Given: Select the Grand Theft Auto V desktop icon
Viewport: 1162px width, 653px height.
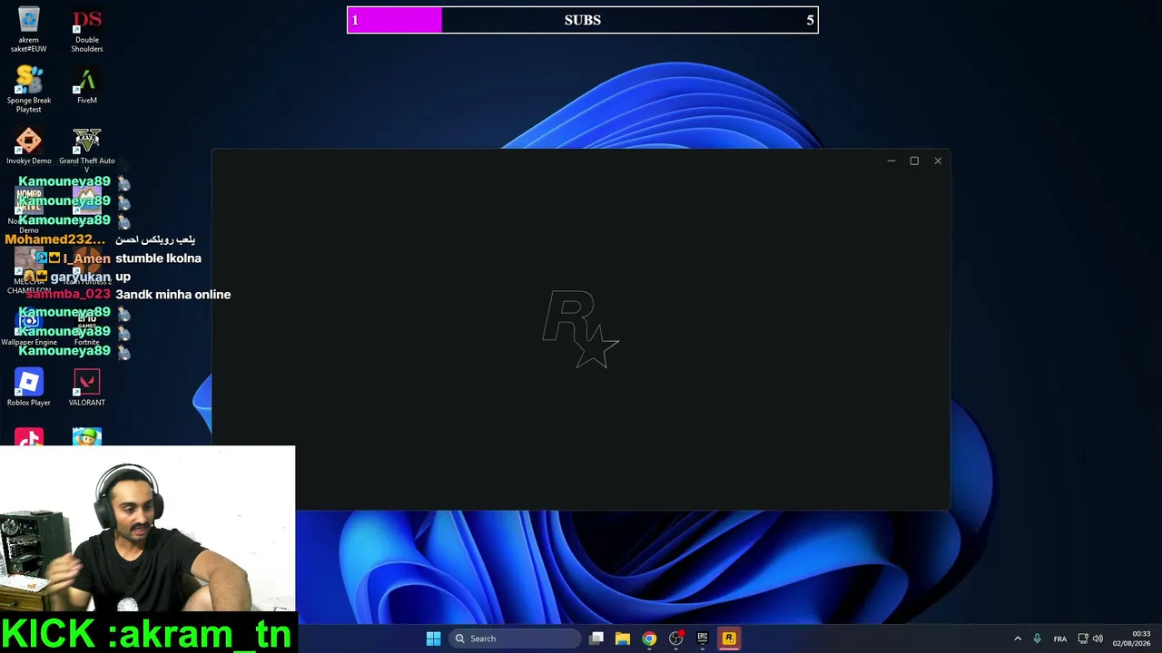Looking at the screenshot, I should tap(87, 150).
